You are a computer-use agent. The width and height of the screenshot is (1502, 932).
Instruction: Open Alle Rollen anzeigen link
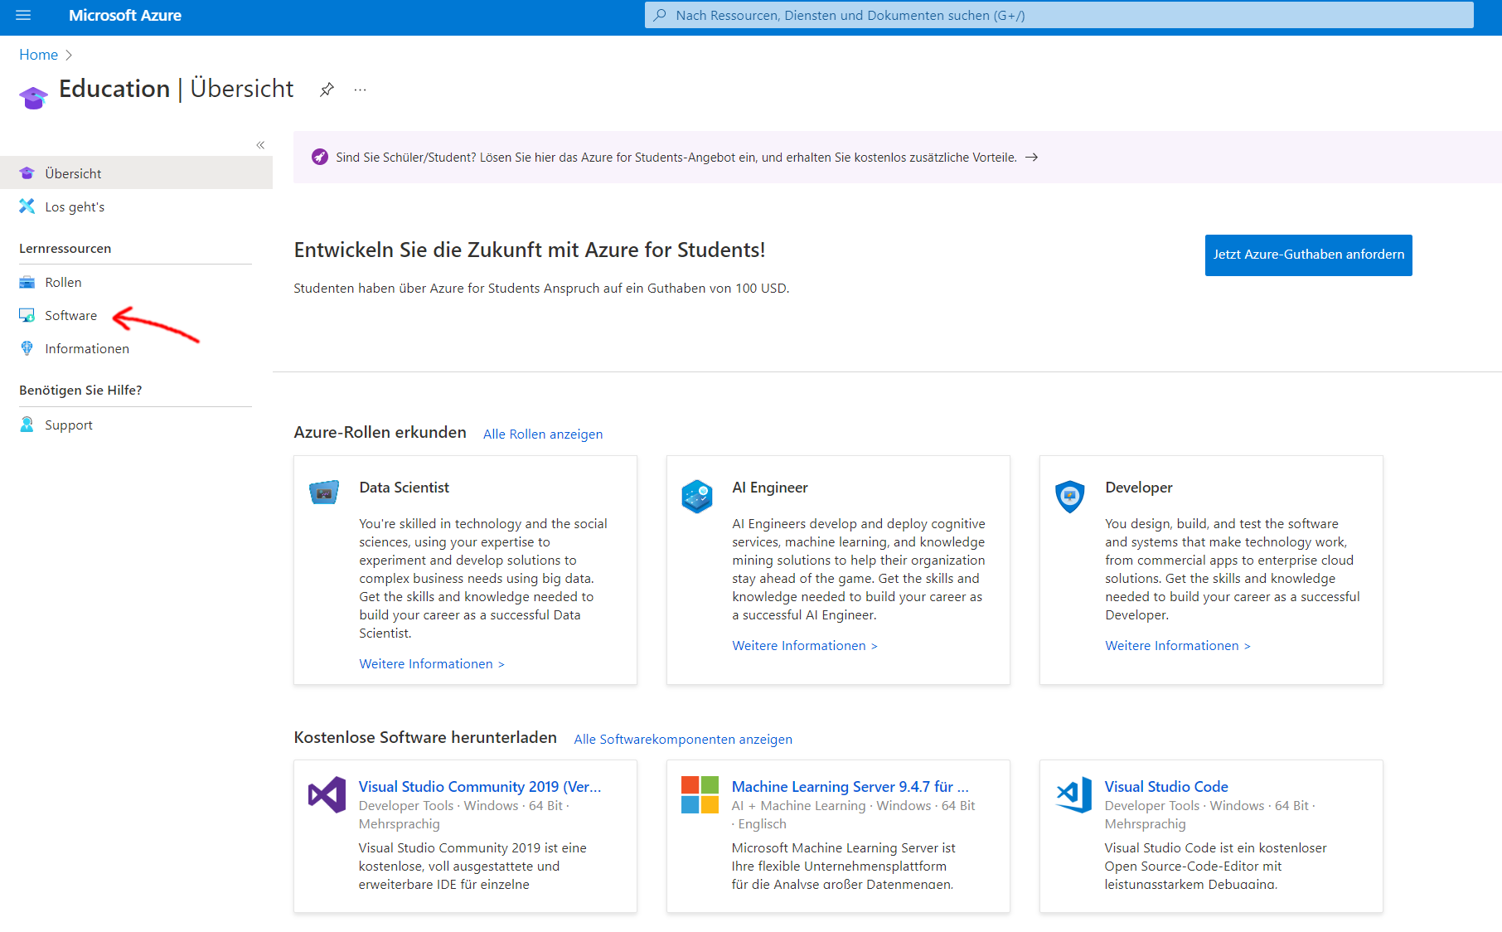pyautogui.click(x=543, y=434)
